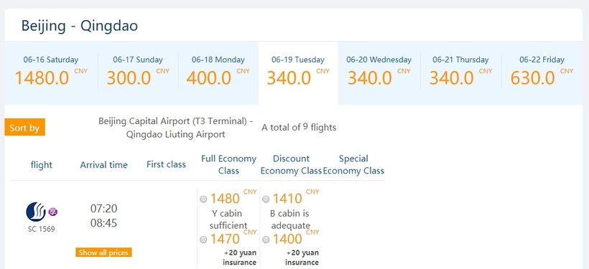Click the flight column header
Image resolution: width=589 pixels, height=269 pixels.
42,165
